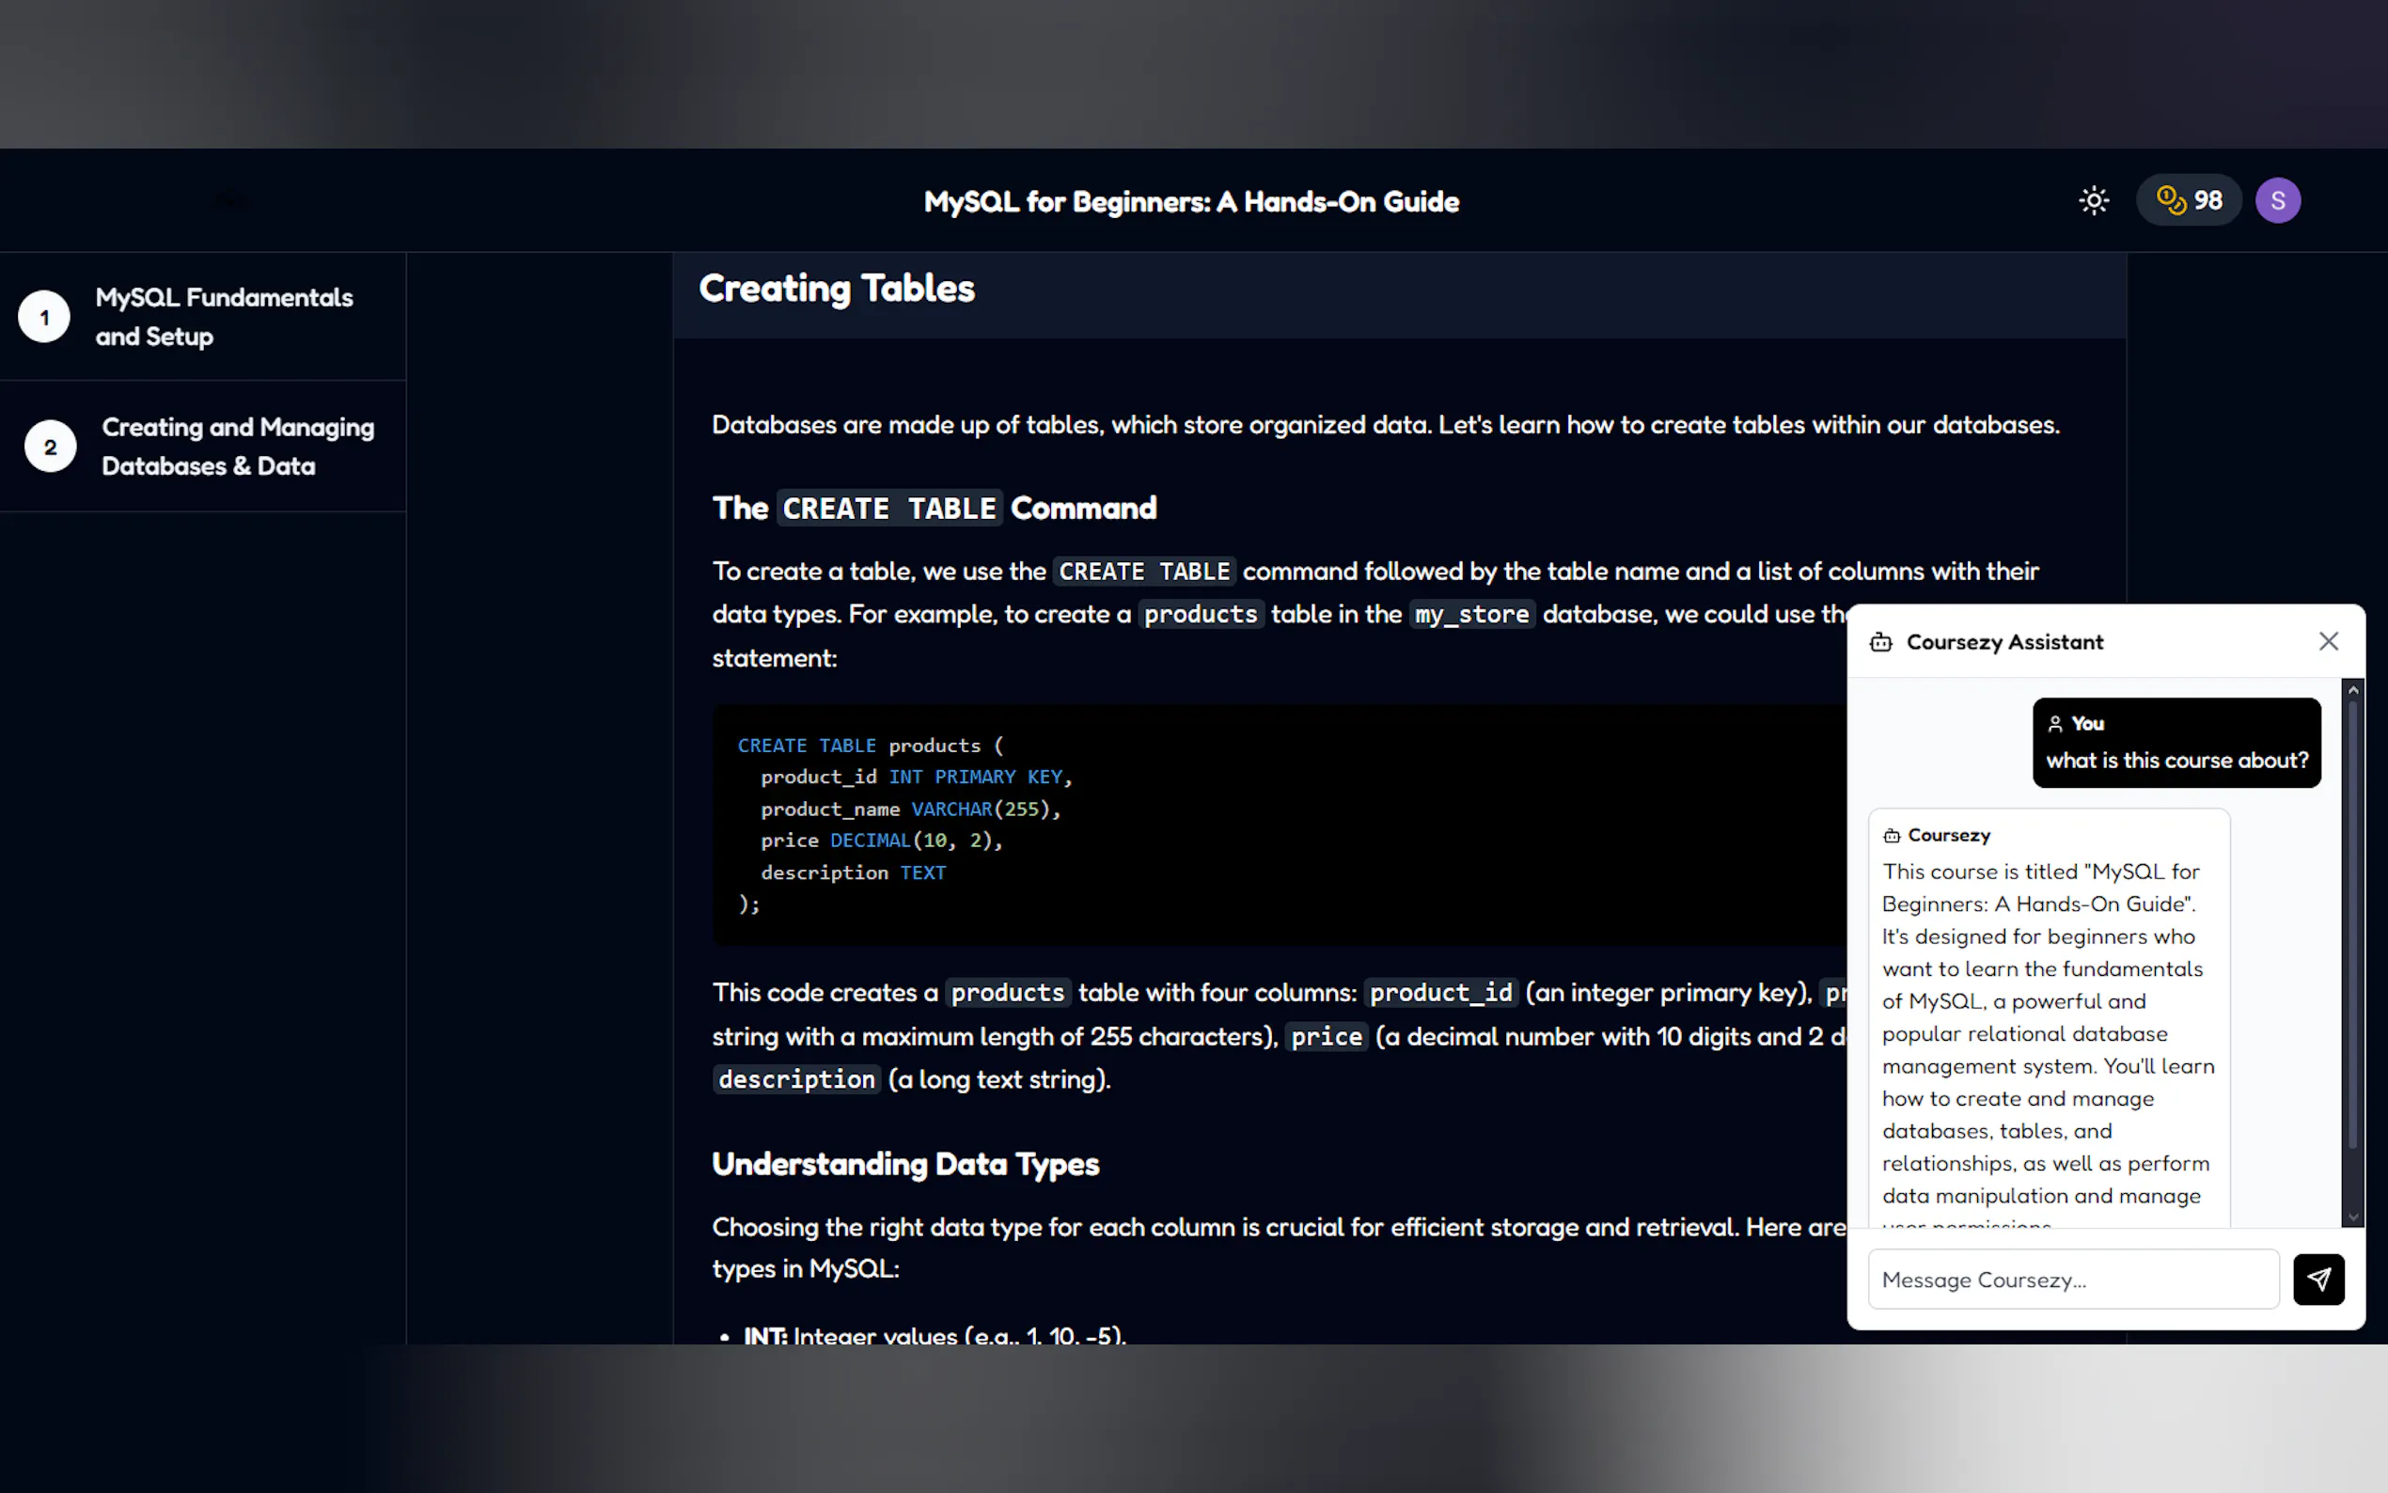2388x1493 pixels.
Task: Click the chat scrollbar up arrow
Action: pos(2352,690)
